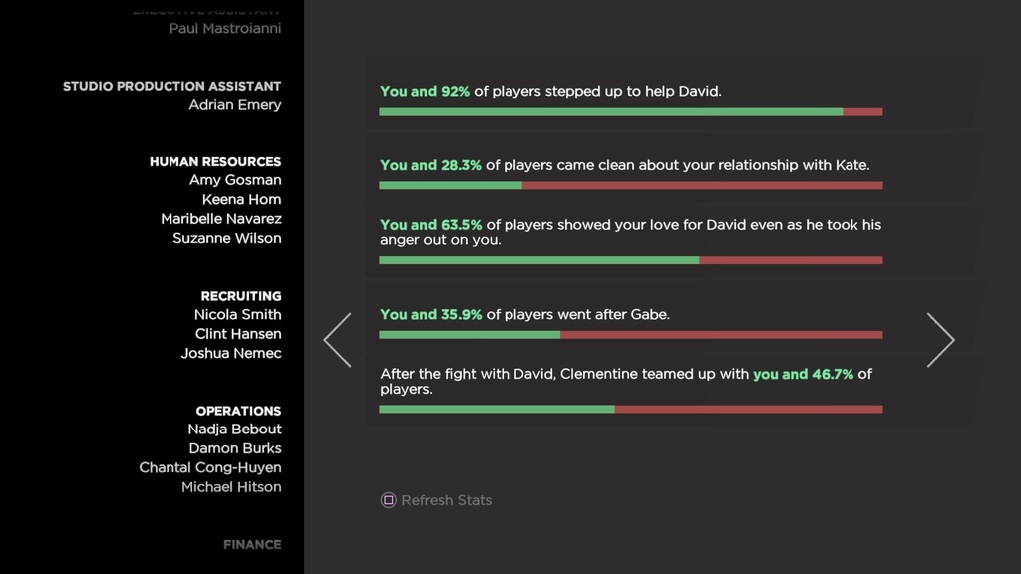The image size is (1021, 574).
Task: Click Adrian Emery's name in the credits
Action: 235,105
